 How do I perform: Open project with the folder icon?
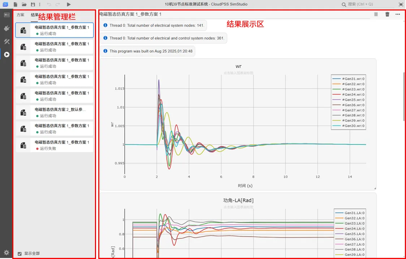[x=24, y=4]
